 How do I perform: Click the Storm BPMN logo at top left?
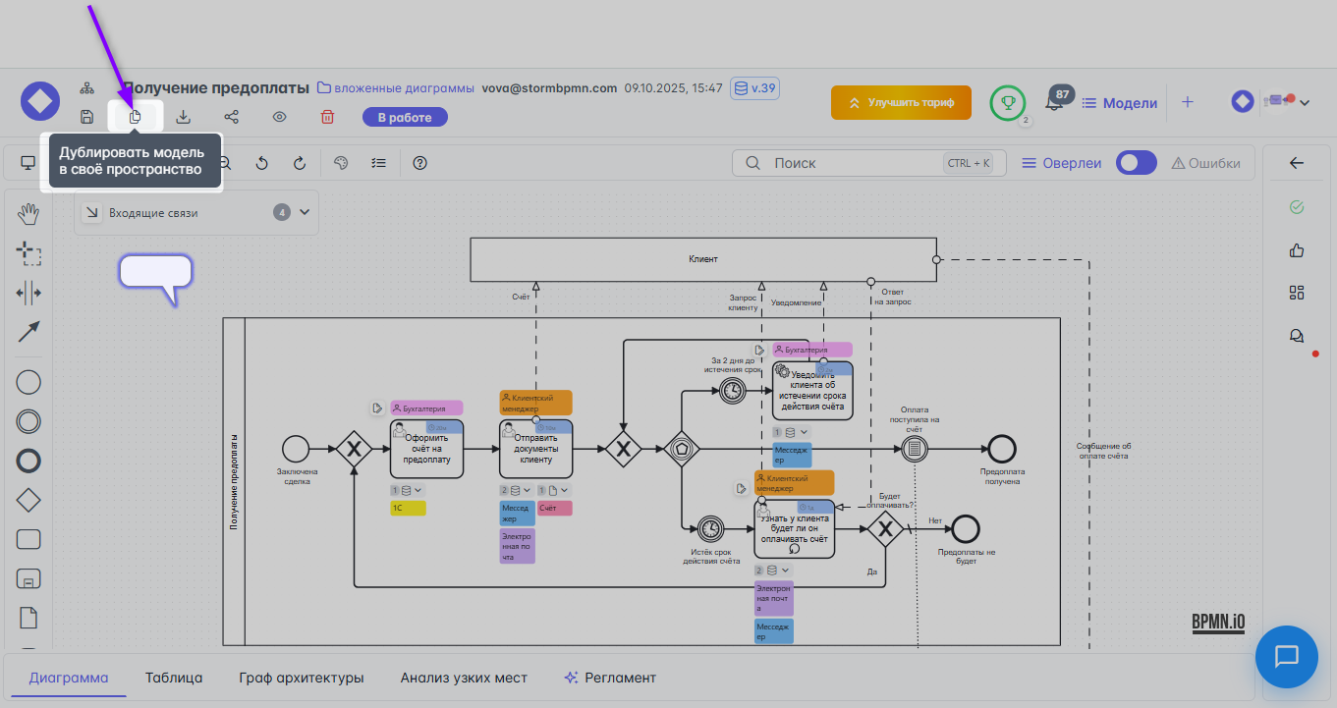[40, 101]
